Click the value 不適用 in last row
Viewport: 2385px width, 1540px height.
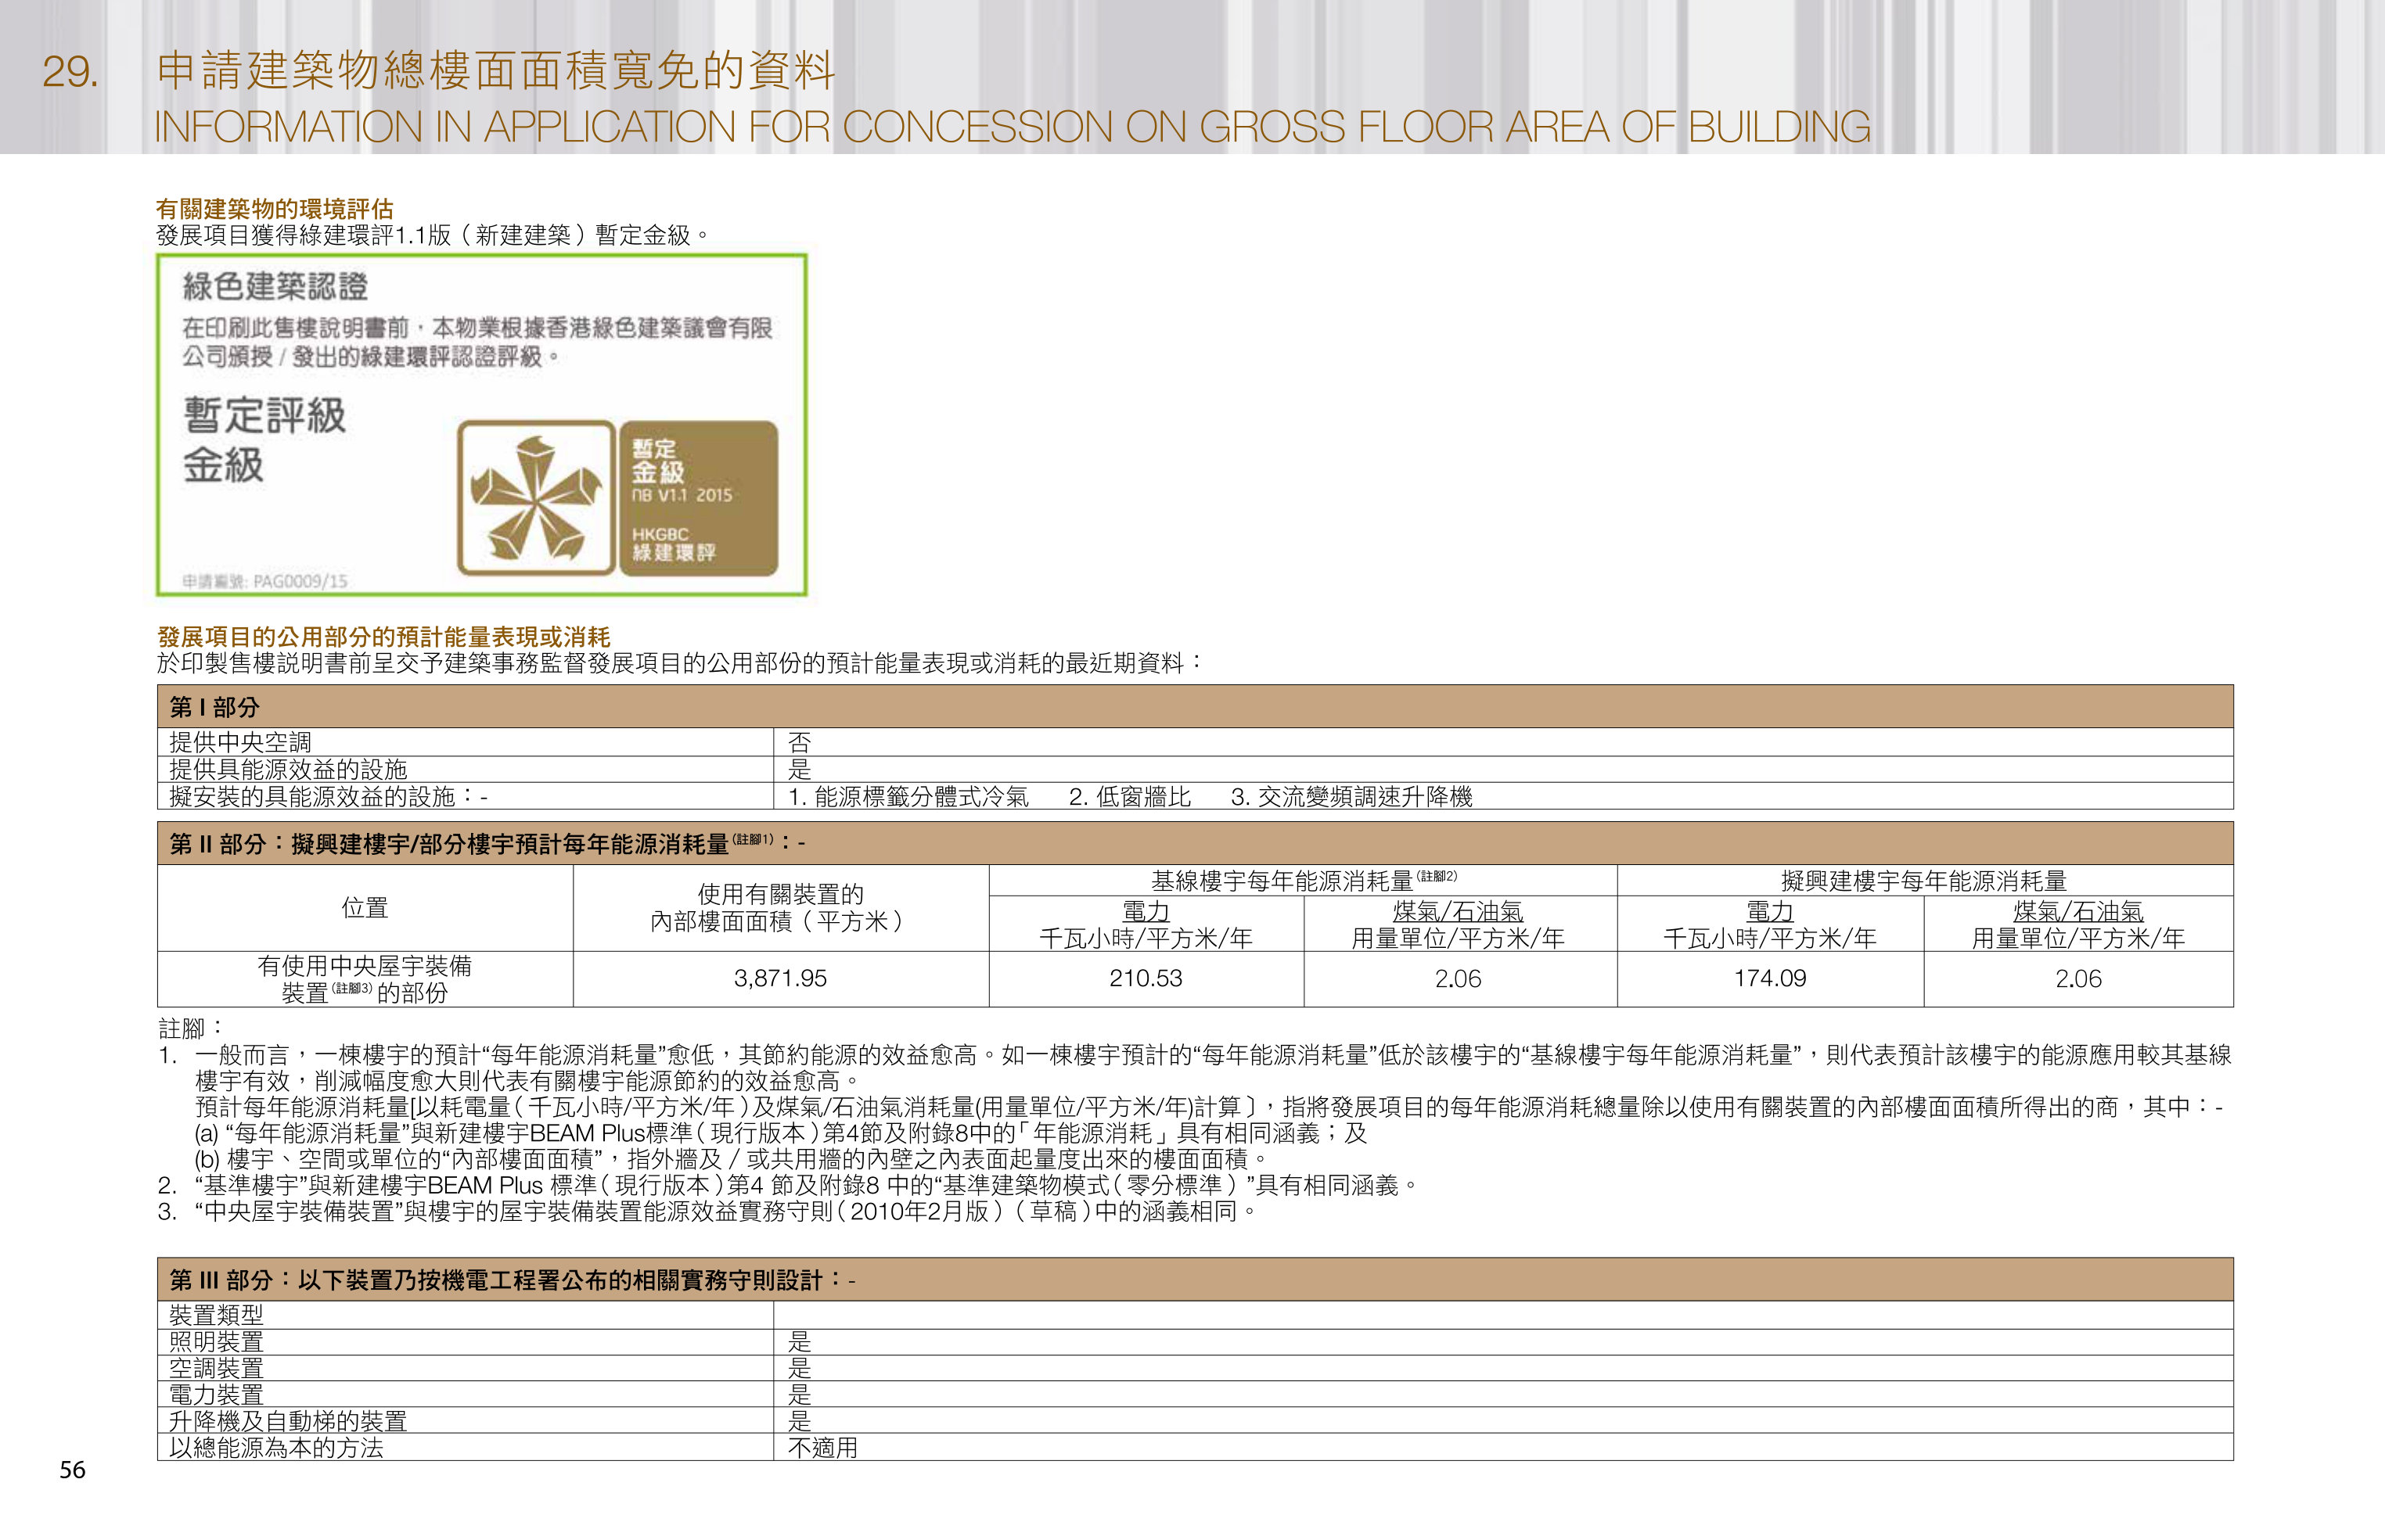pos(822,1447)
